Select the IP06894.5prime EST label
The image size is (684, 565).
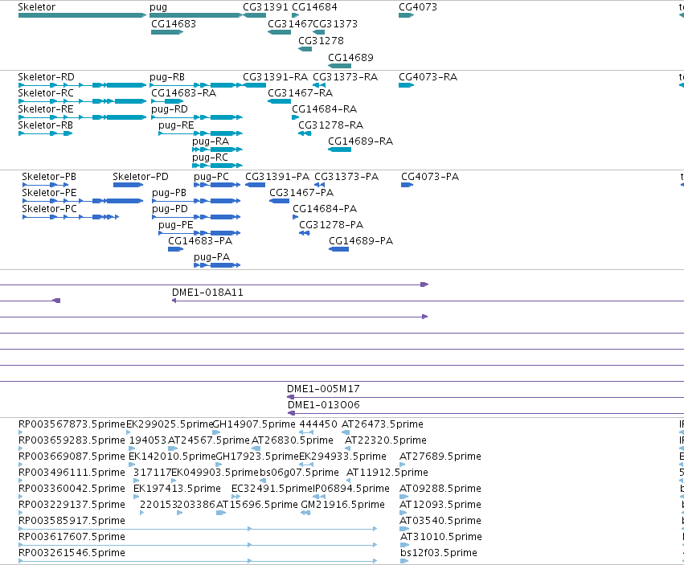click(351, 489)
